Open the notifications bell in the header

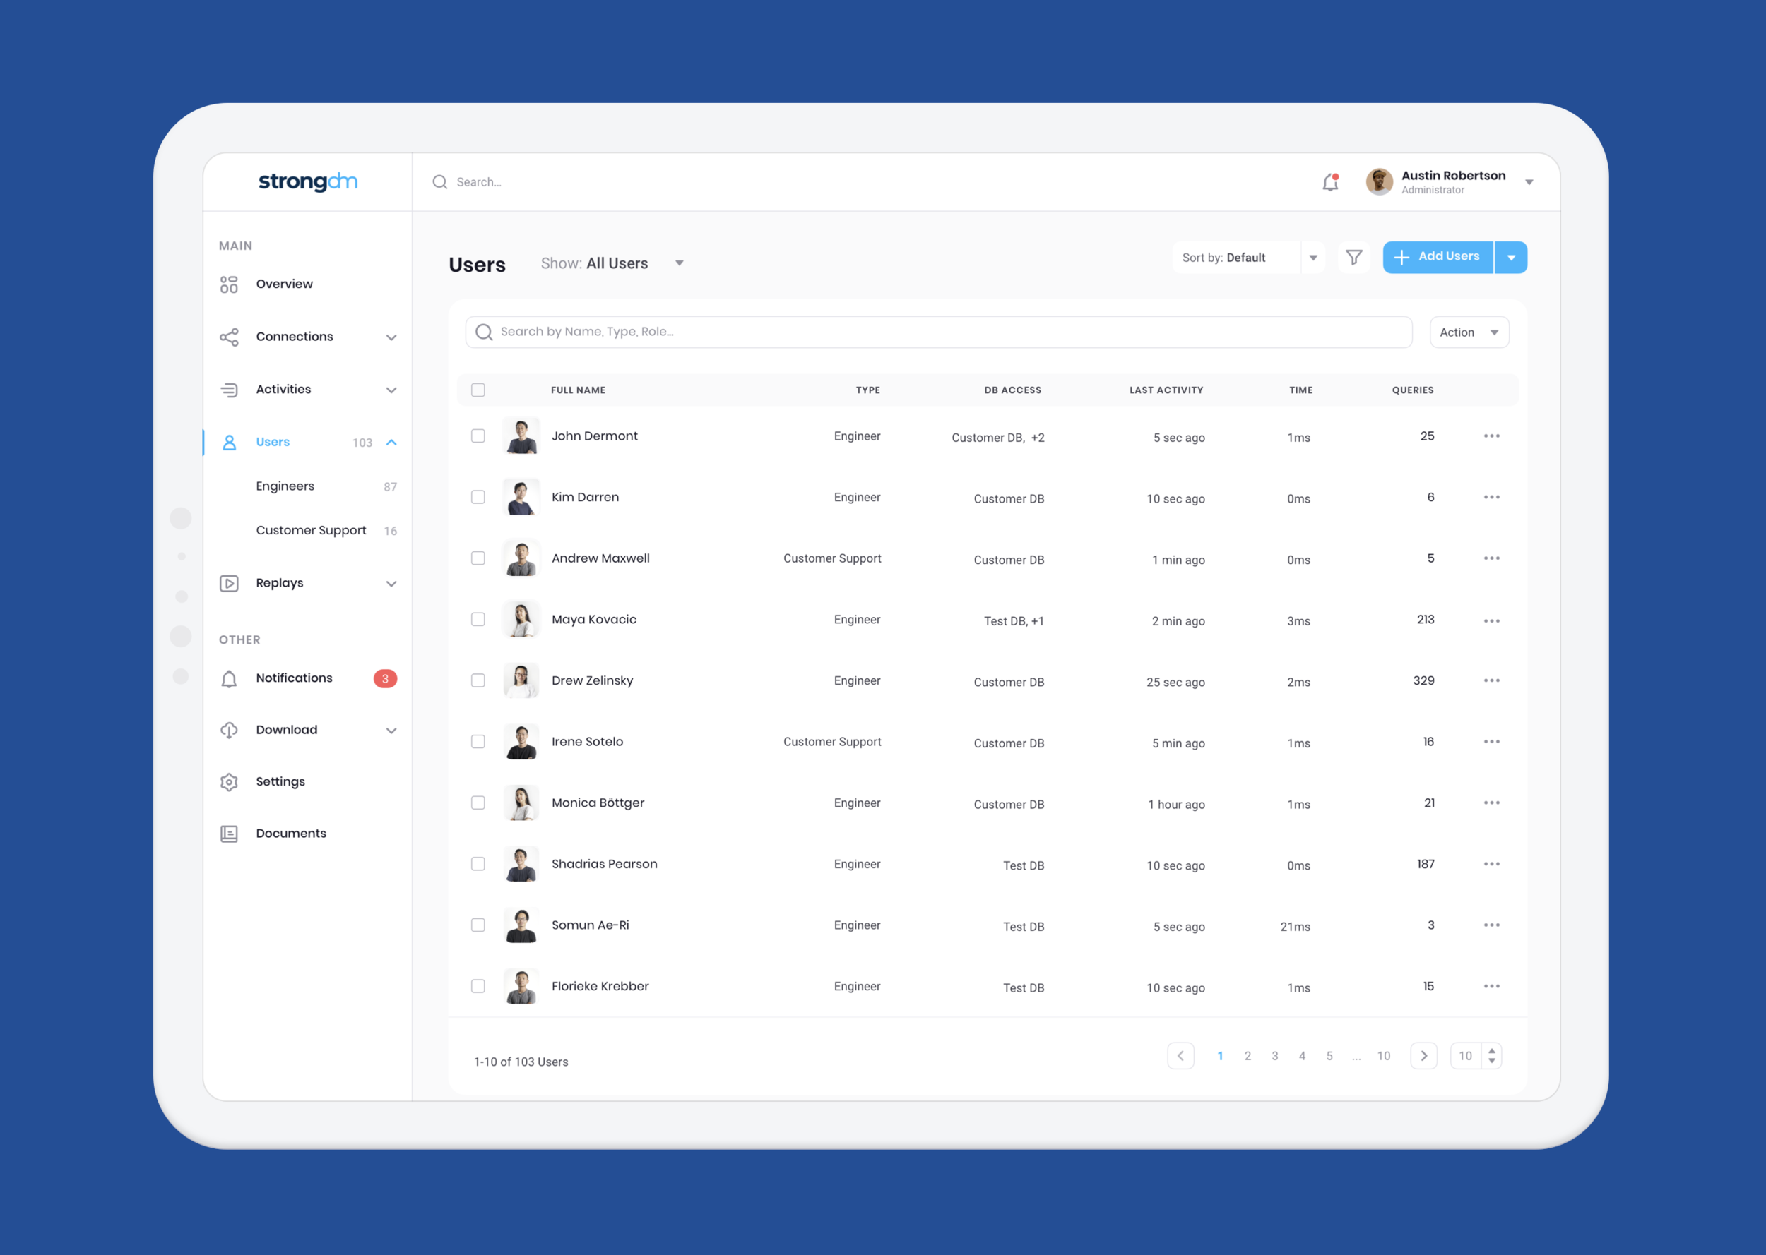1330,182
